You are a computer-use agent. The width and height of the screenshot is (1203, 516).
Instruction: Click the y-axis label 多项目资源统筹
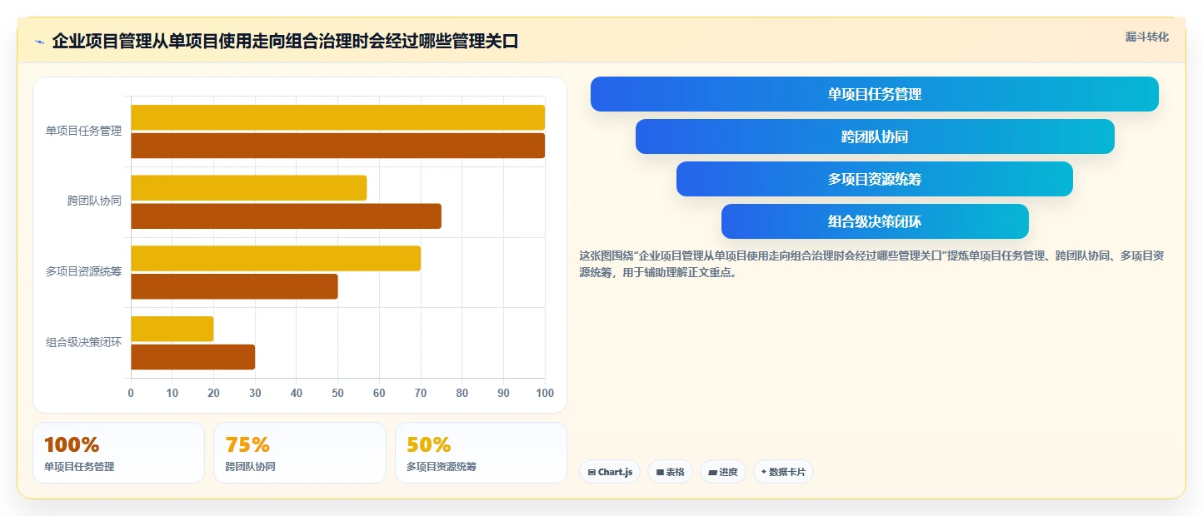click(x=83, y=271)
